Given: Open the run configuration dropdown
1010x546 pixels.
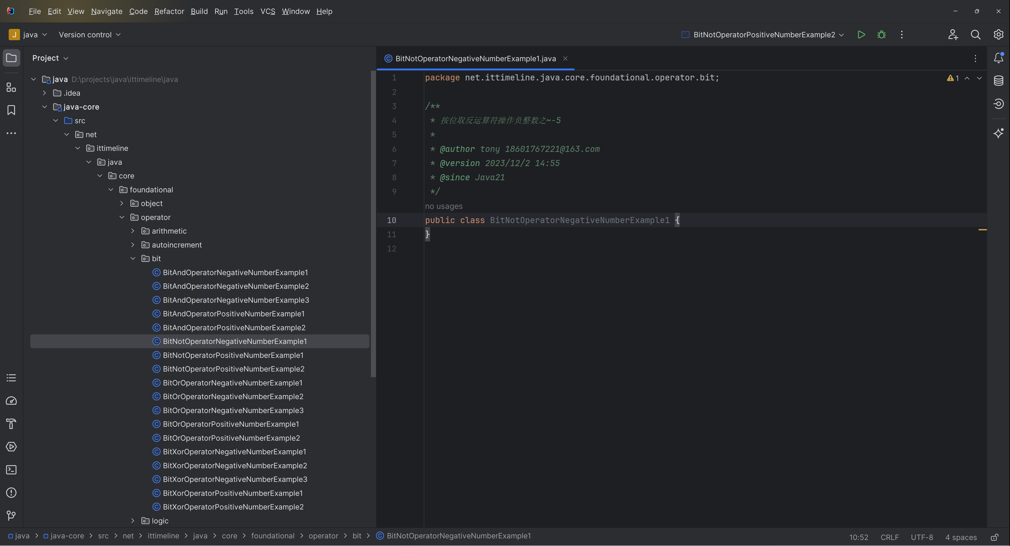Looking at the screenshot, I should coord(763,34).
